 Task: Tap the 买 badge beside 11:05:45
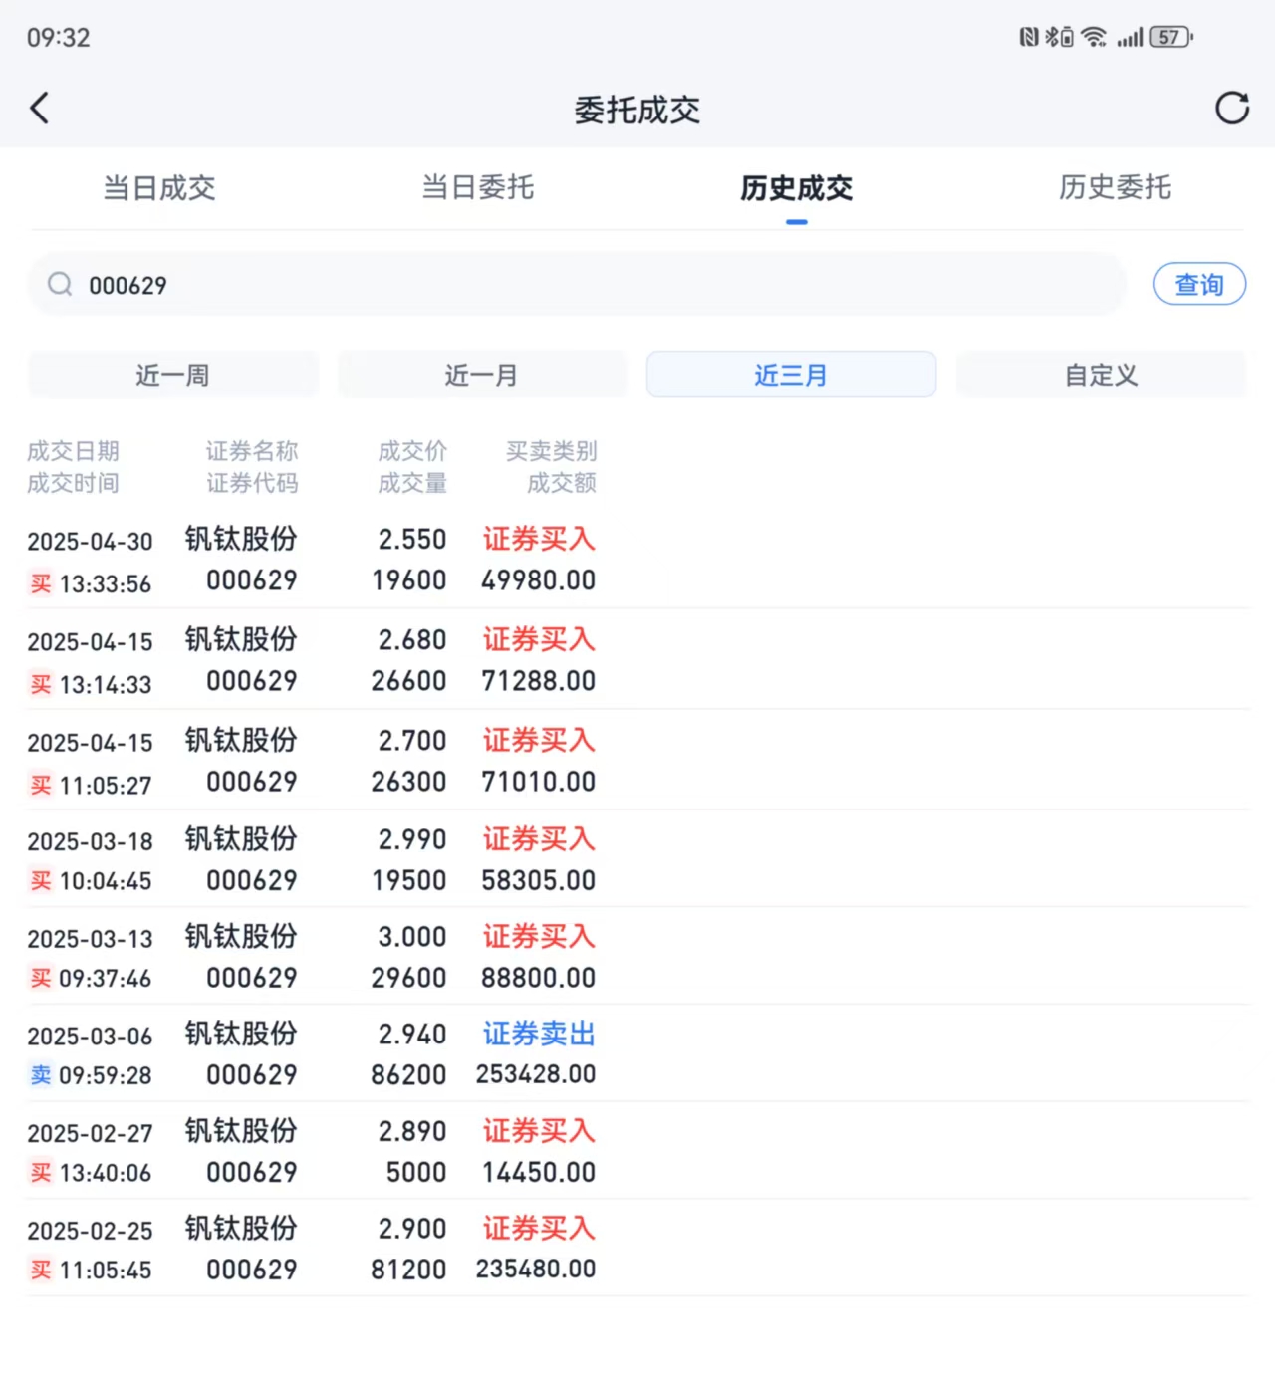coord(41,1270)
